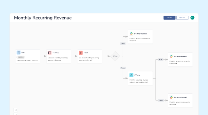This screenshot has width=208, height=115.
Task: Select Slack icon on revenue increased node
Action: 131,34
